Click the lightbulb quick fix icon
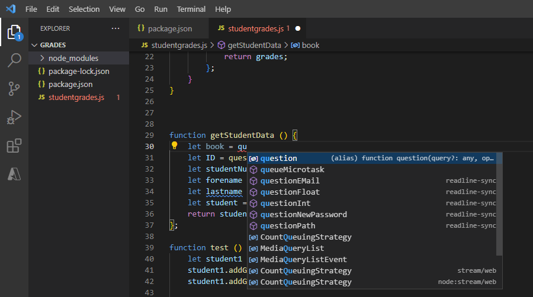Viewport: 533px width, 297px height. pos(175,146)
